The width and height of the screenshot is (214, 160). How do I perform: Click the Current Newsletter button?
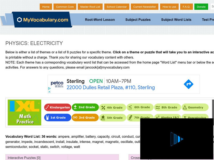click(x=145, y=7)
